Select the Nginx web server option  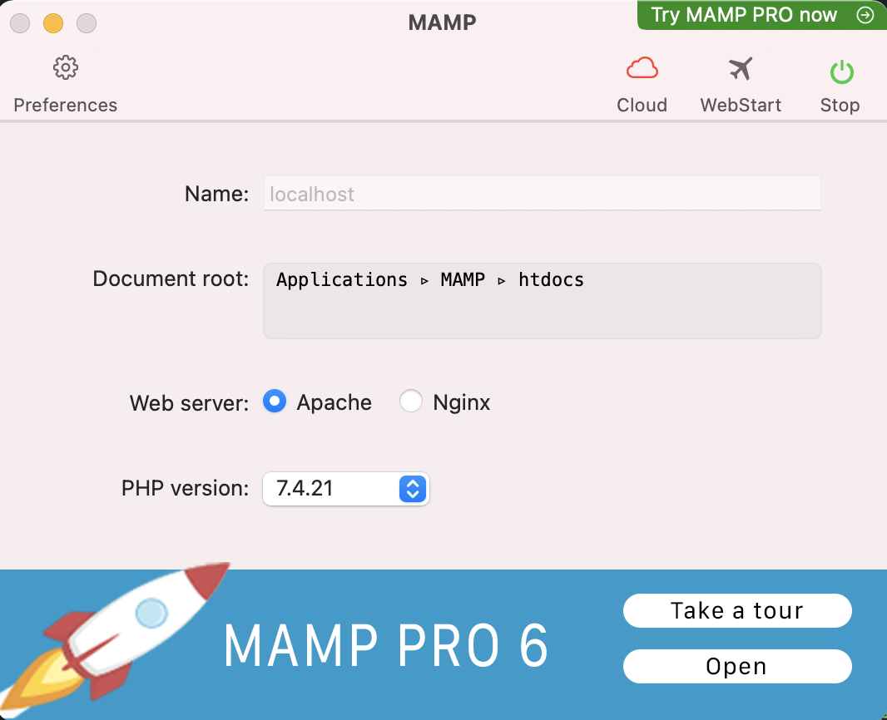(411, 402)
